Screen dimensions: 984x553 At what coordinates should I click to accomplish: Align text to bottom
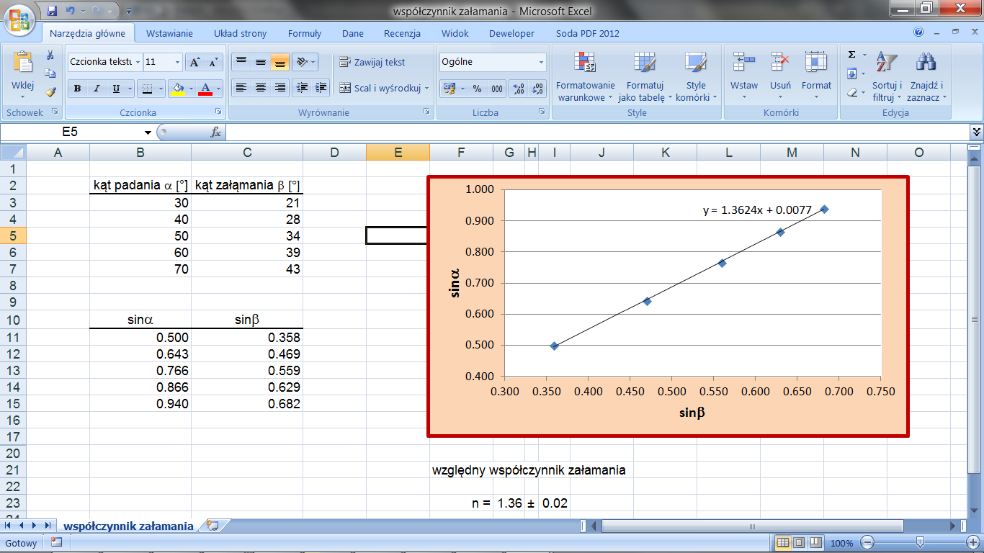tap(279, 61)
